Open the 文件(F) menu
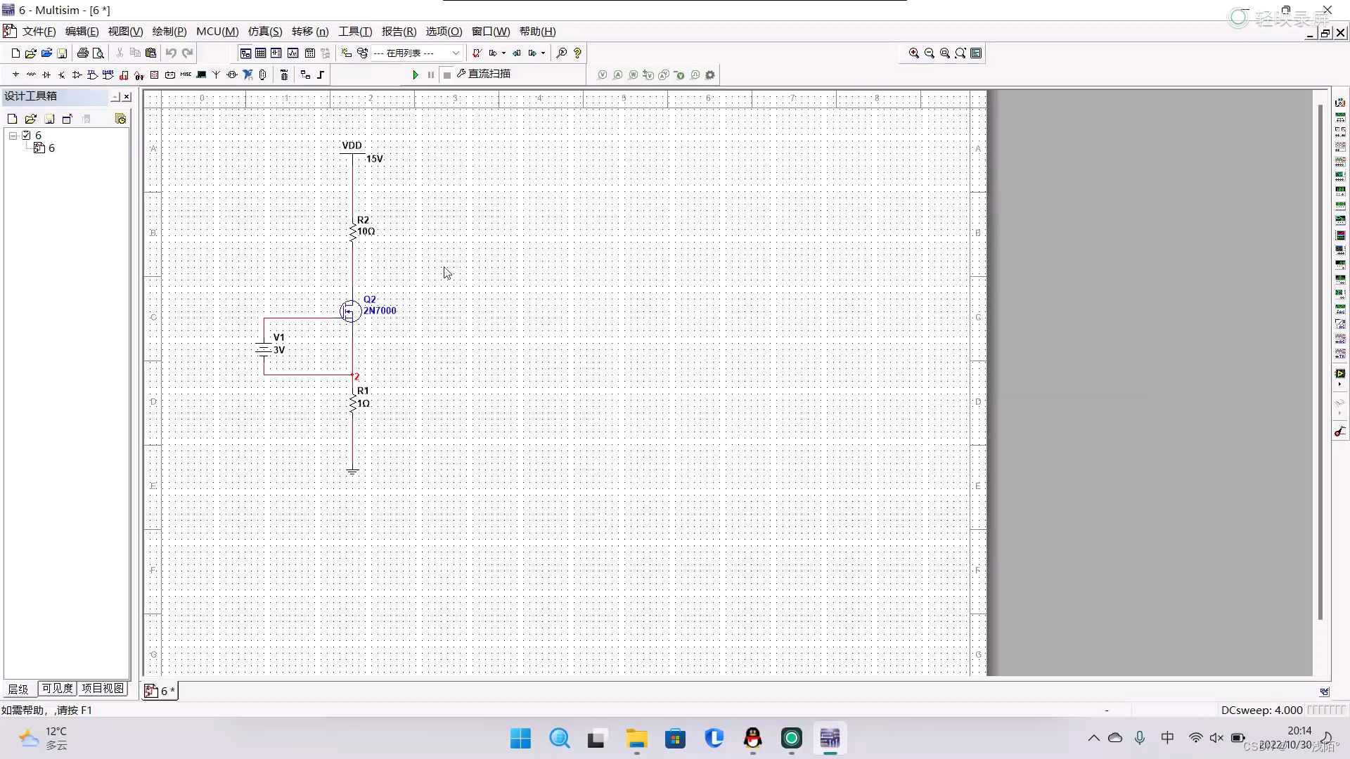This screenshot has width=1350, height=759. 39,32
